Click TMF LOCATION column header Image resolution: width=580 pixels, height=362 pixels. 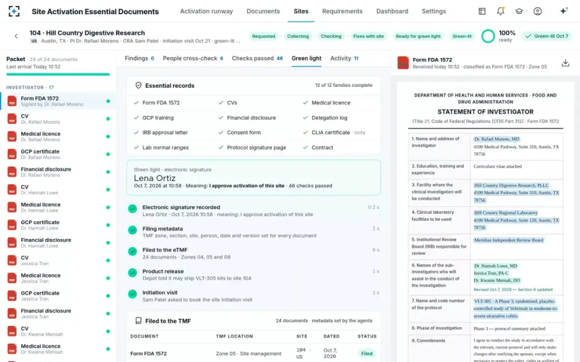tap(234, 336)
